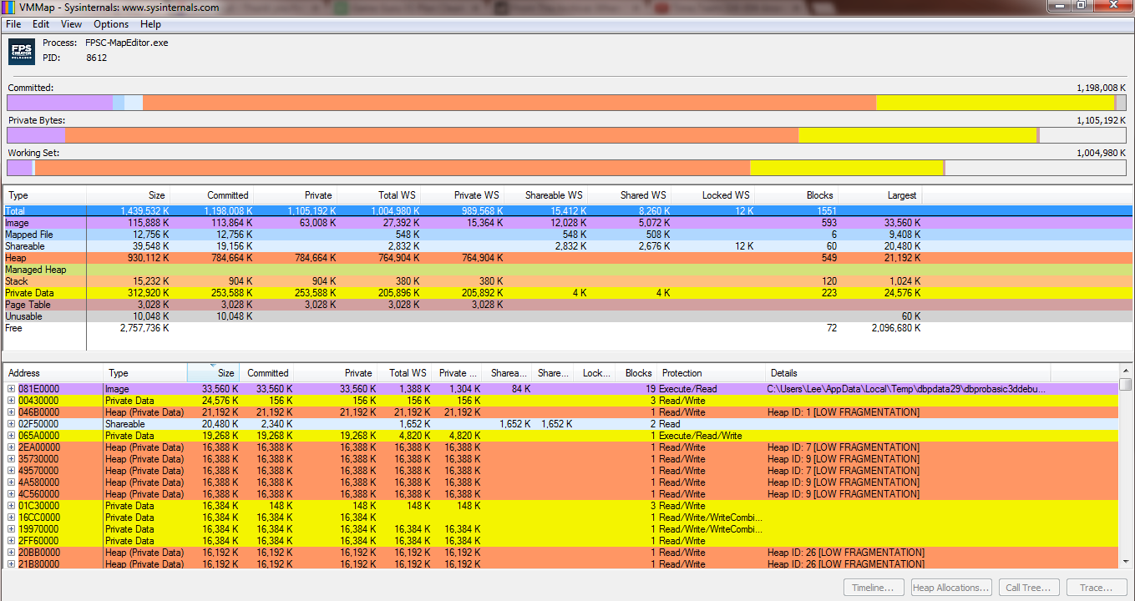Click the dbprobasic3ddebug file path in Details

[x=906, y=389]
